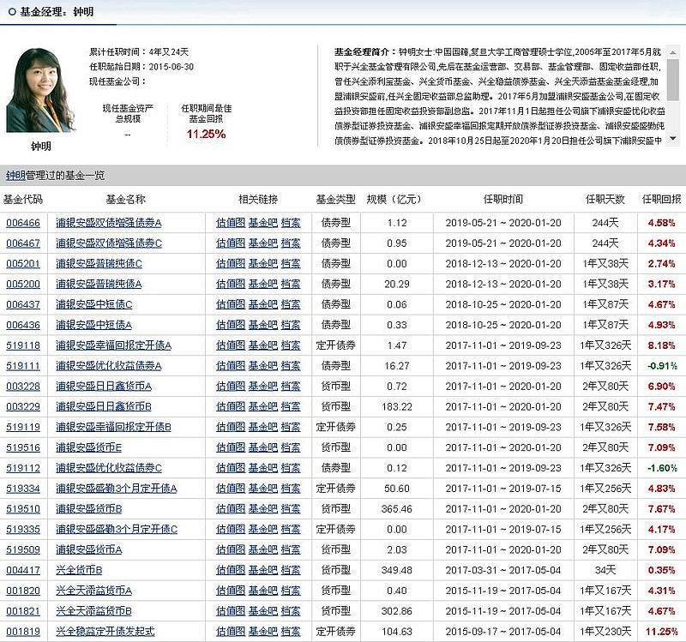Open 档案 for fund 005200
Image resolution: width=686 pixels, height=642 pixels.
click(291, 285)
